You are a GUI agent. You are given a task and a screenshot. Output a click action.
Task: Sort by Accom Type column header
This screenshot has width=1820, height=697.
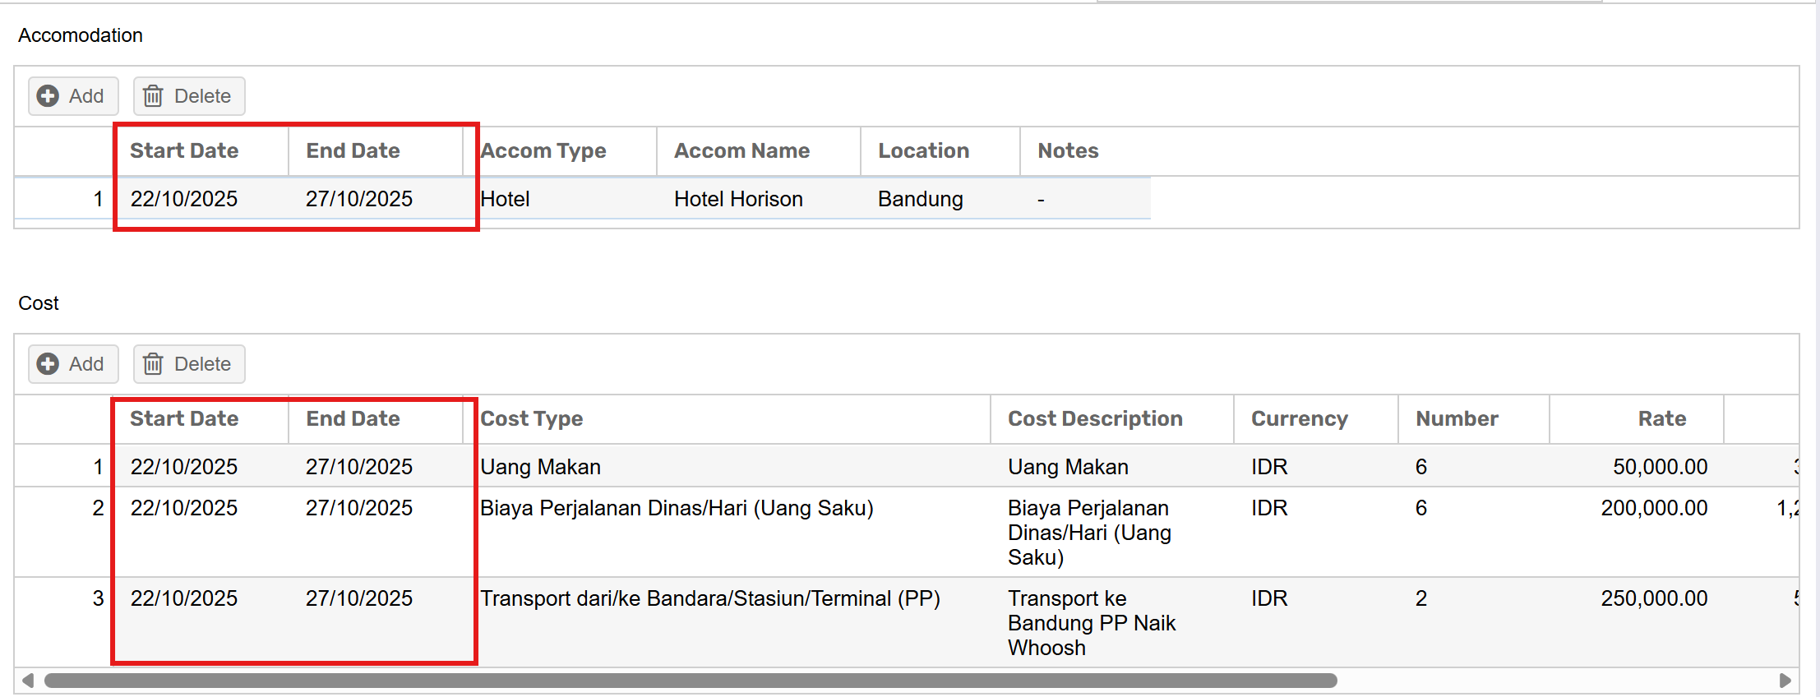pyautogui.click(x=543, y=151)
